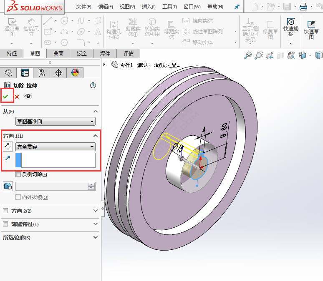Collapse the 从(F) section chevron
Image resolution: width=323 pixels, height=281 pixels.
(96, 111)
